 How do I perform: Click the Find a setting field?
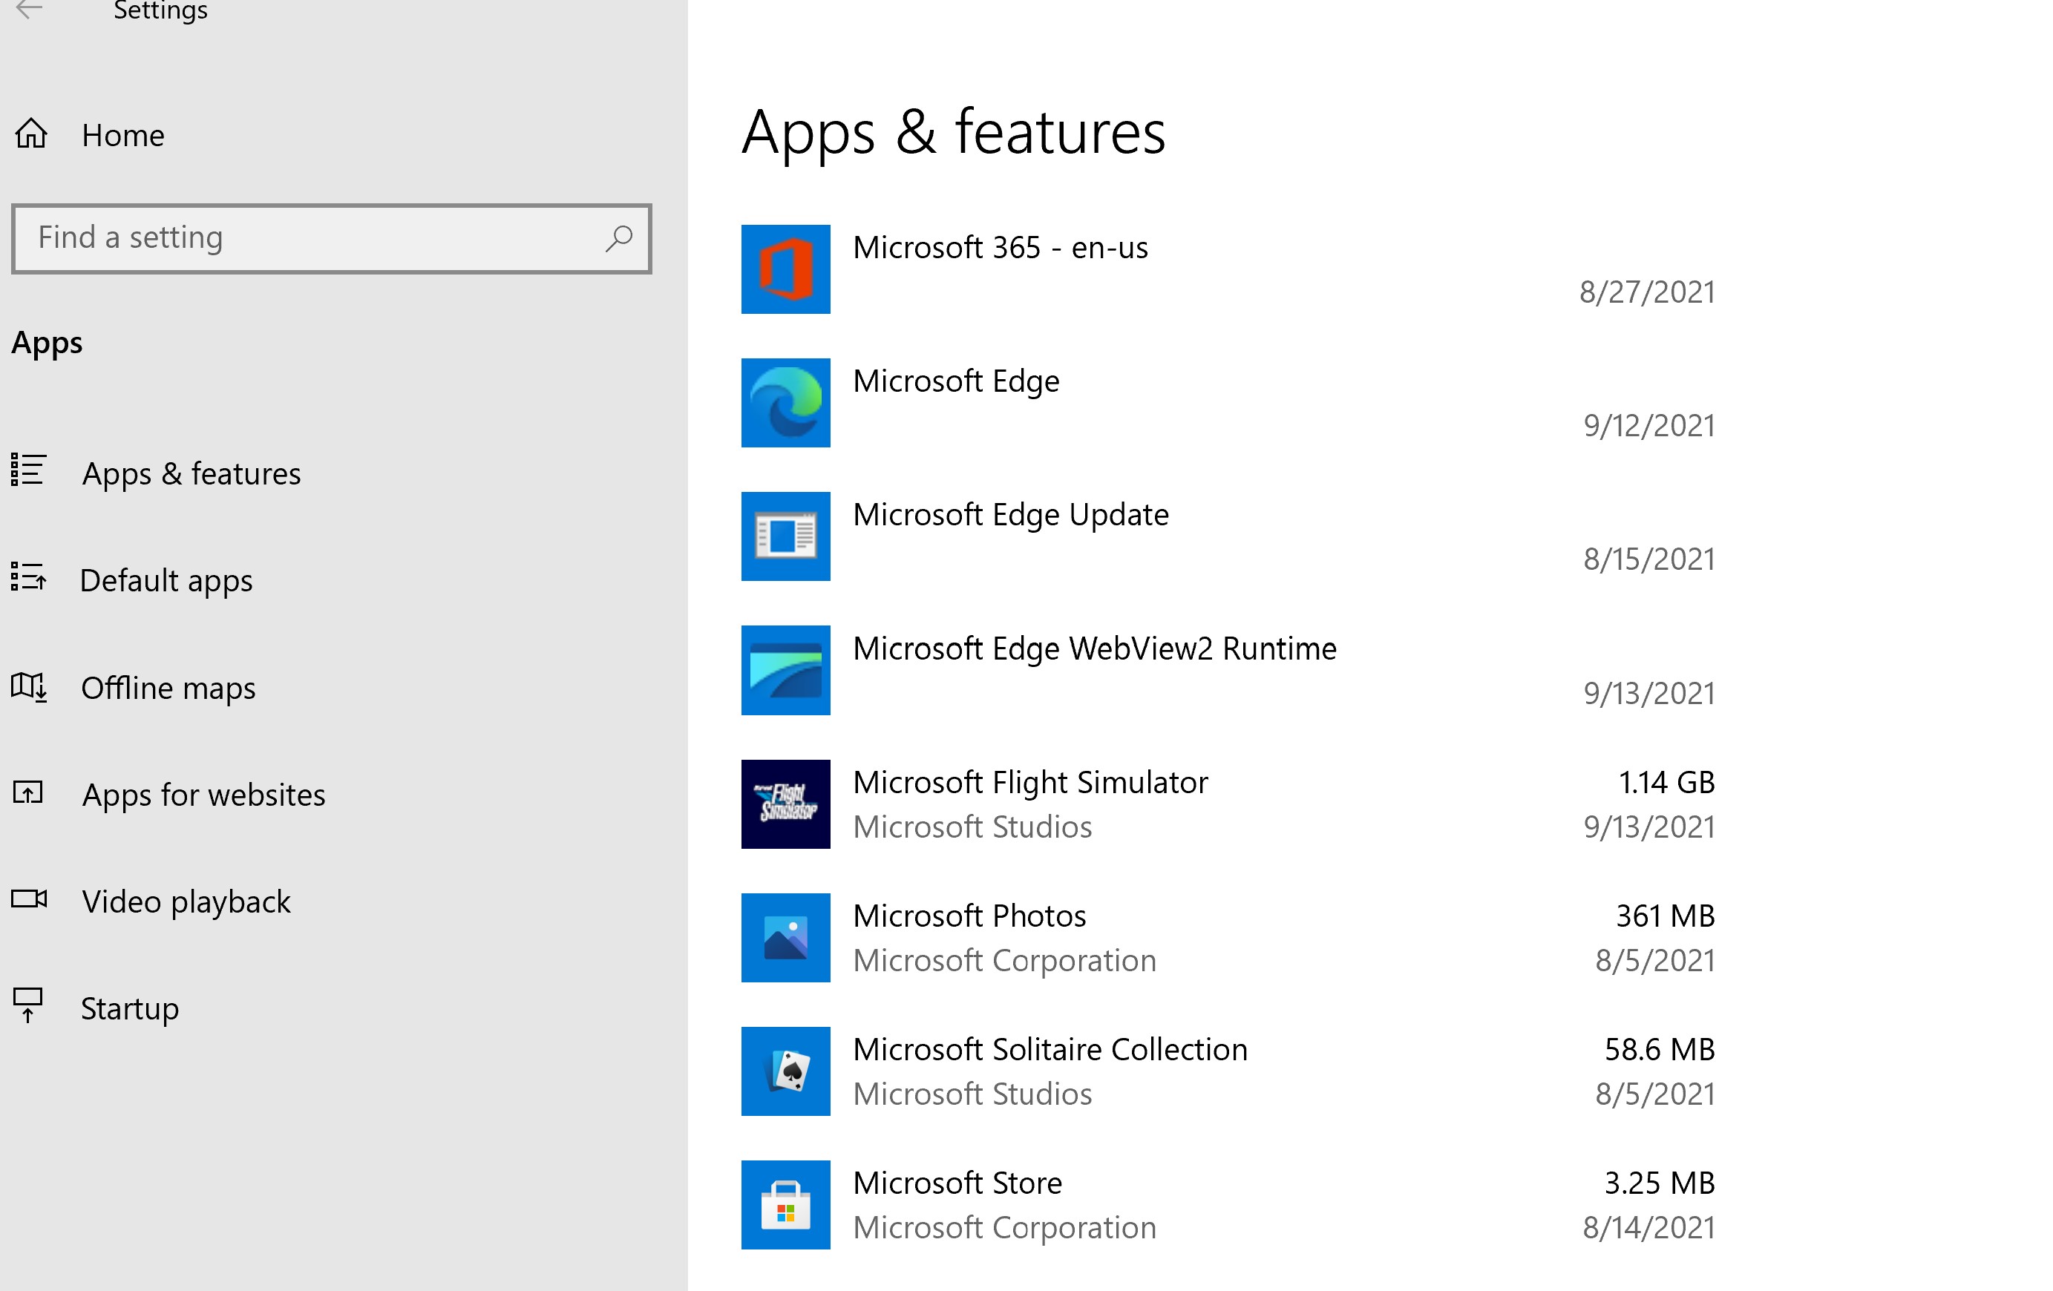pyautogui.click(x=332, y=239)
